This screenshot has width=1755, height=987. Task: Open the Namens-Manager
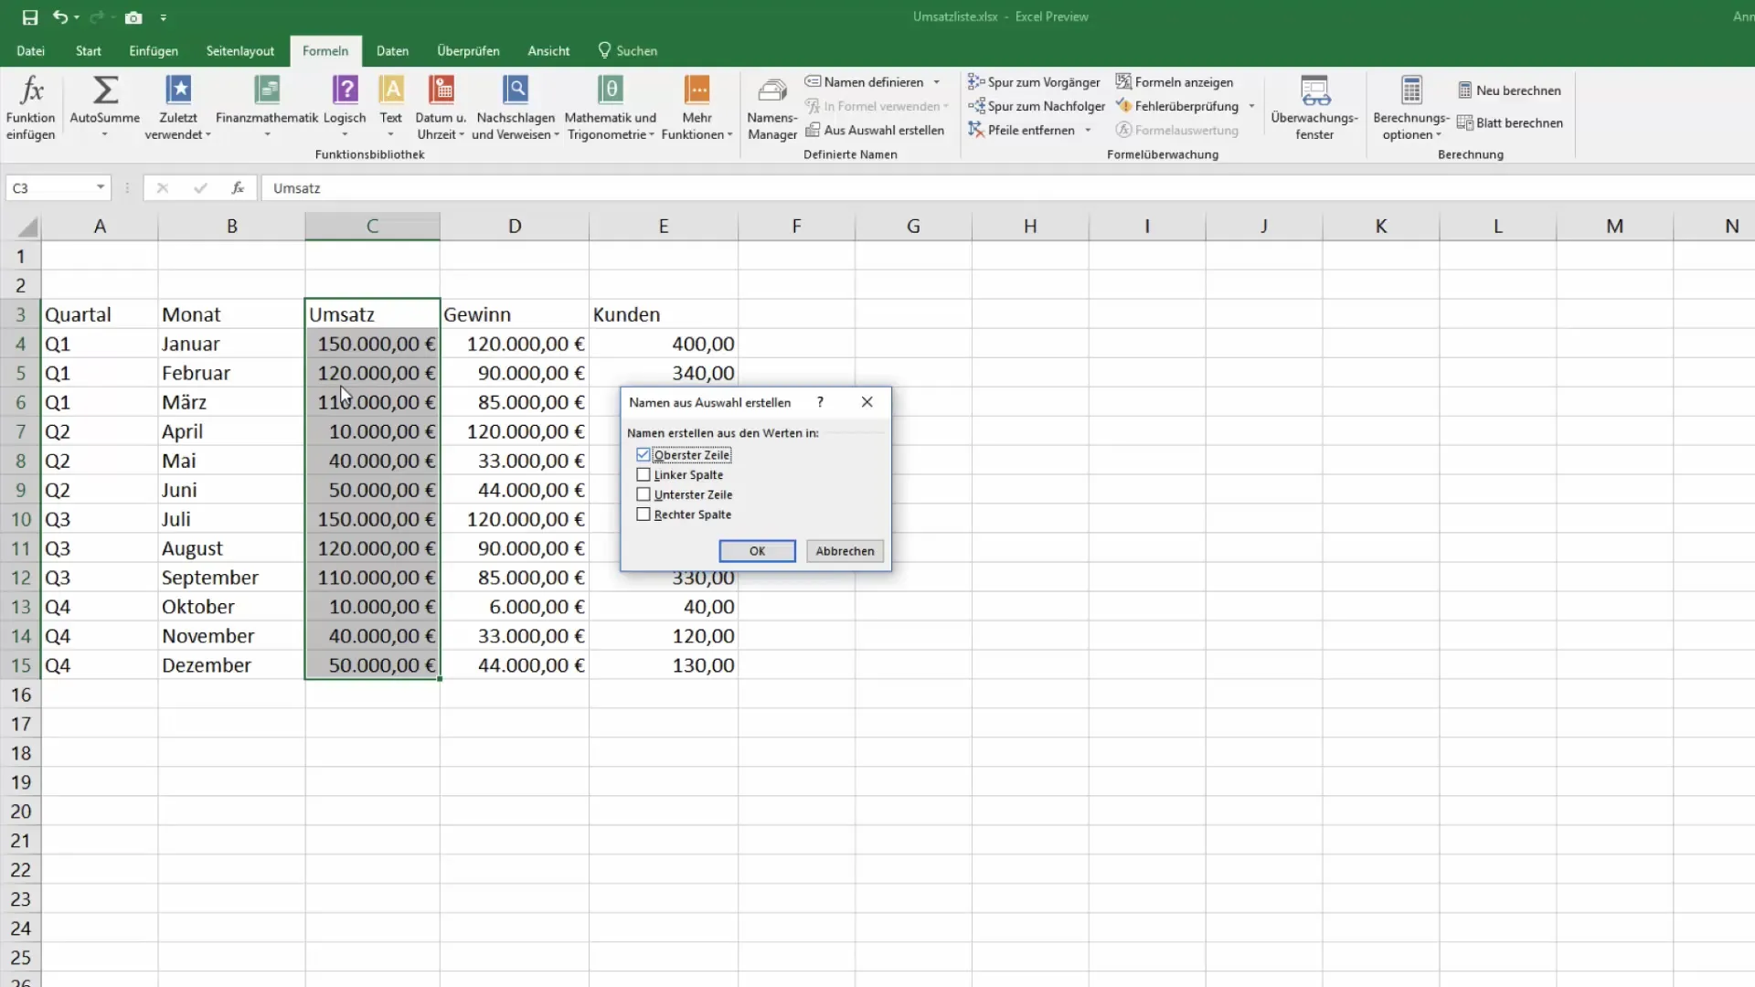pyautogui.click(x=772, y=108)
